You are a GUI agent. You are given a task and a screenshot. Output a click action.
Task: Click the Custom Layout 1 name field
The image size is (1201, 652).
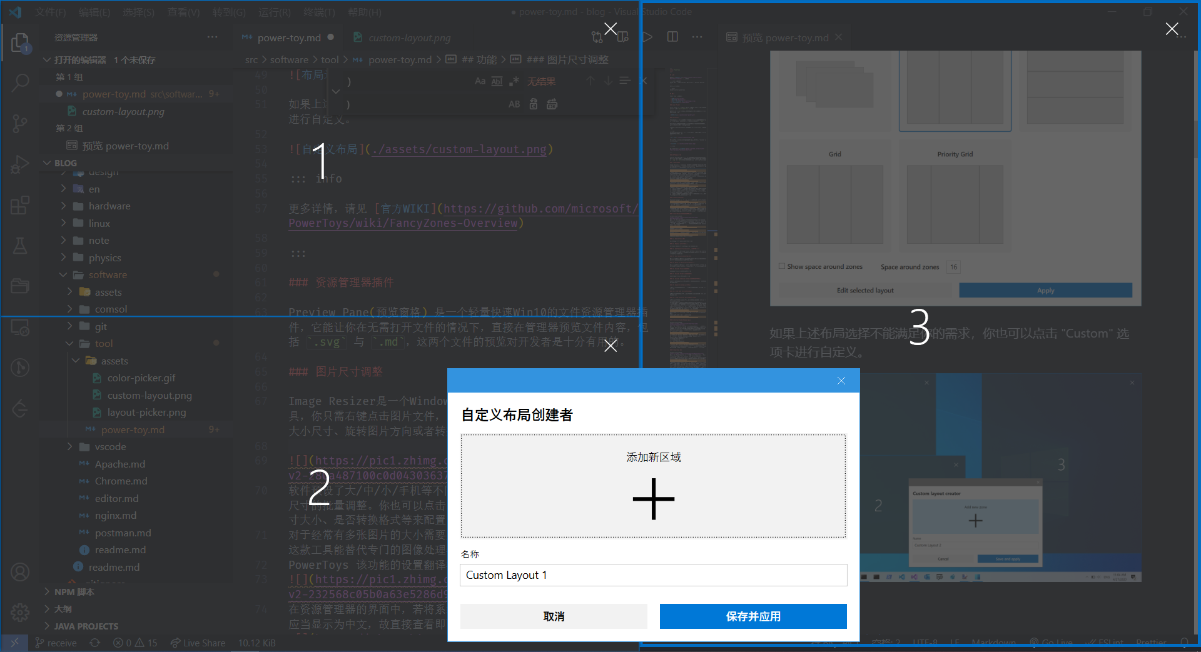coord(653,575)
